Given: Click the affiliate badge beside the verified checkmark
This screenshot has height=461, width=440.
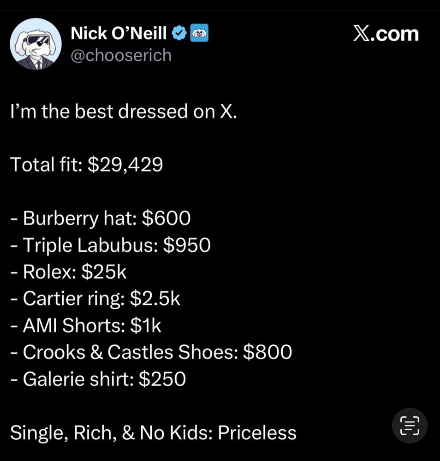Looking at the screenshot, I should [x=200, y=33].
